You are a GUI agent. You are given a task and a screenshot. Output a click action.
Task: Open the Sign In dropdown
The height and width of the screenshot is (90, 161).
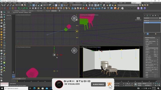click(x=136, y=3)
